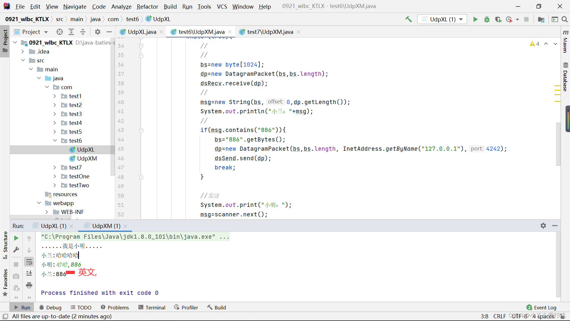570x321 pixels.
Task: Open Project view mode dropdown
Action: (x=46, y=32)
